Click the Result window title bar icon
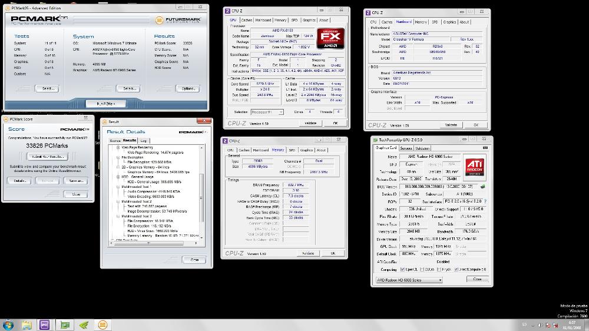The height and width of the screenshot is (331, 589). click(x=105, y=122)
